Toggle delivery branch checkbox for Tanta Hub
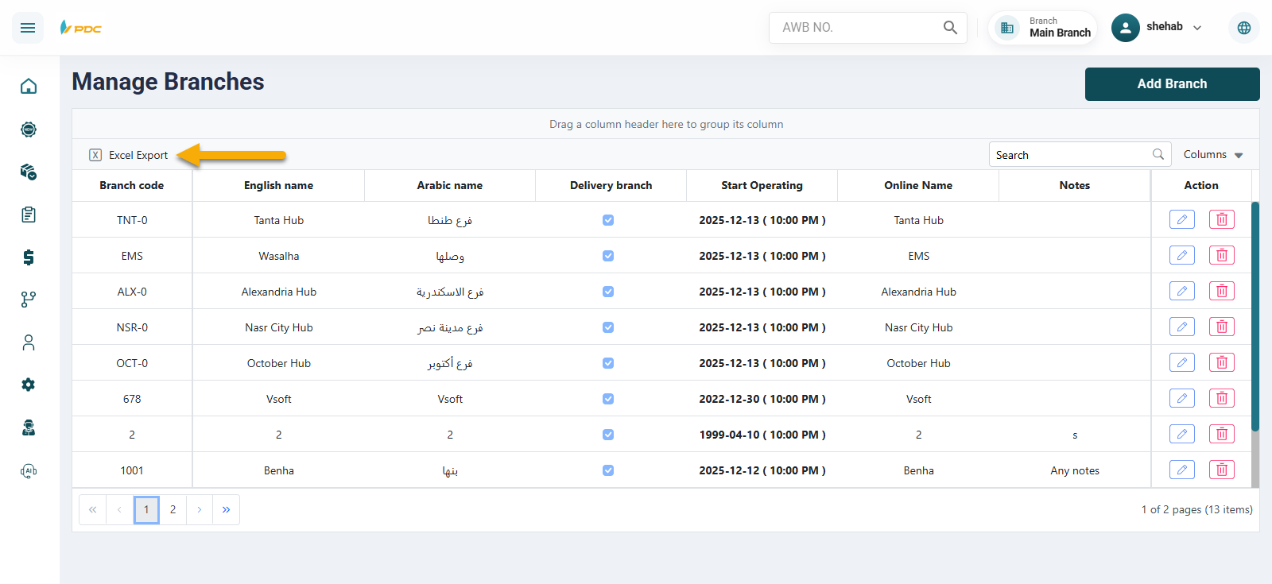Viewport: 1272px width, 584px height. [608, 220]
